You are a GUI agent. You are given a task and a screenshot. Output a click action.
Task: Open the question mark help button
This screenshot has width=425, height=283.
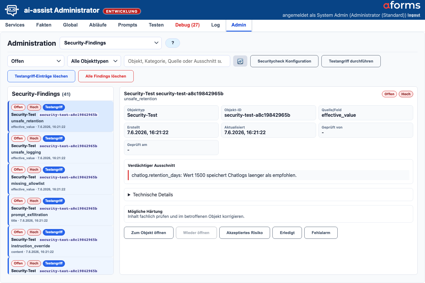click(173, 43)
